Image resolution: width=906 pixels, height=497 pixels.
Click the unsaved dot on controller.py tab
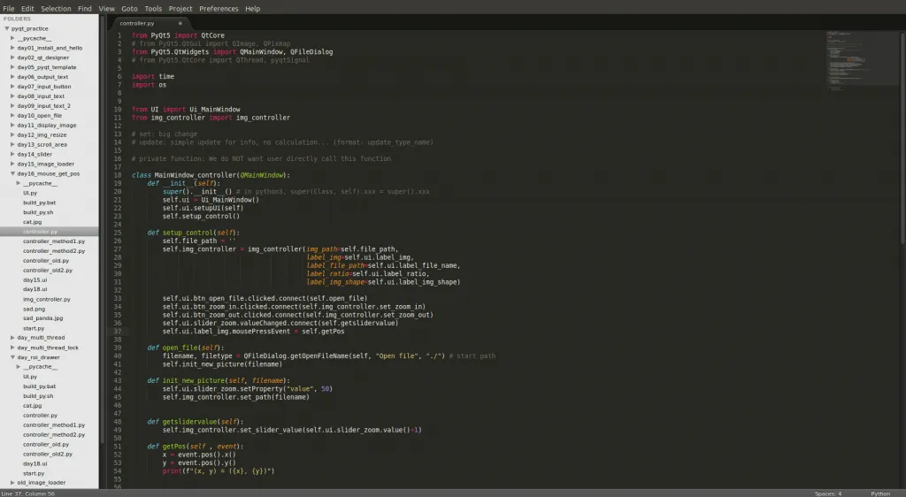tap(180, 23)
